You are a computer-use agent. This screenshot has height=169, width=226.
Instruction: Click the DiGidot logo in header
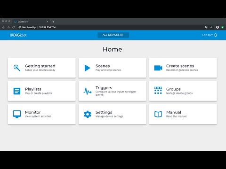[18, 35]
